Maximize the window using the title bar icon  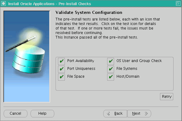tap(178, 4)
